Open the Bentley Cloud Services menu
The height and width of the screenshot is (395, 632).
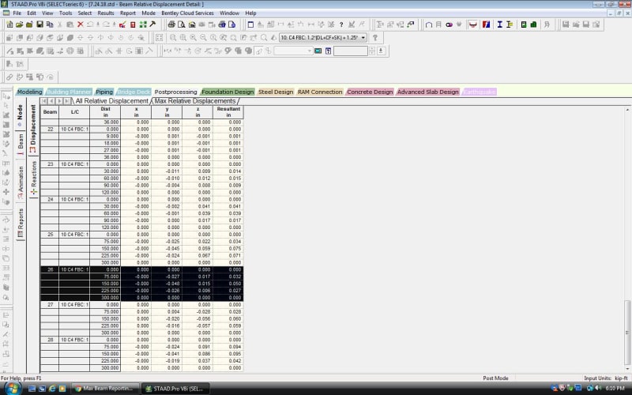[187, 13]
